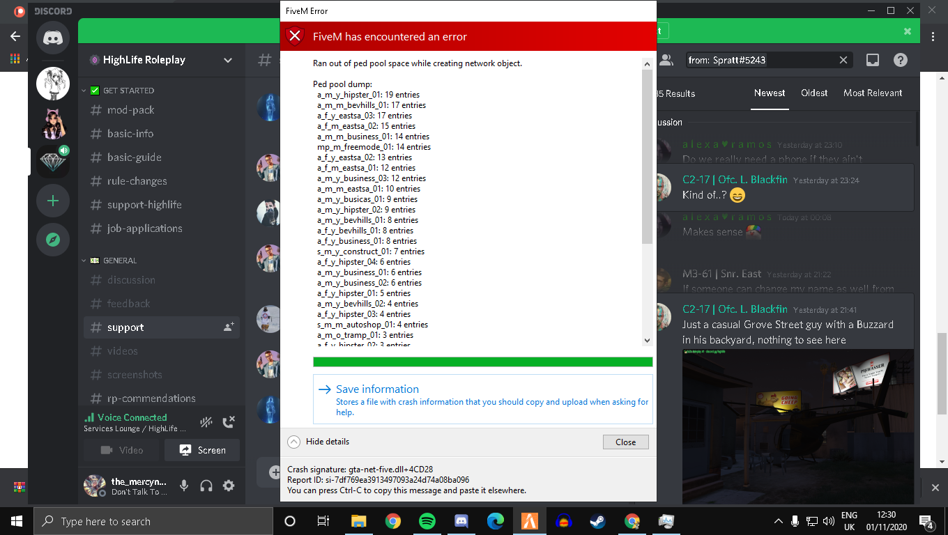Screen dimensions: 948x535
Task: Click user avatar the_mercyn
Action: (95, 486)
